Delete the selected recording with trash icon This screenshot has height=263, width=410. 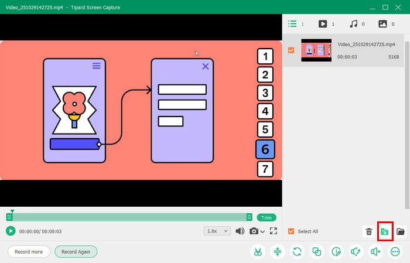(x=369, y=231)
